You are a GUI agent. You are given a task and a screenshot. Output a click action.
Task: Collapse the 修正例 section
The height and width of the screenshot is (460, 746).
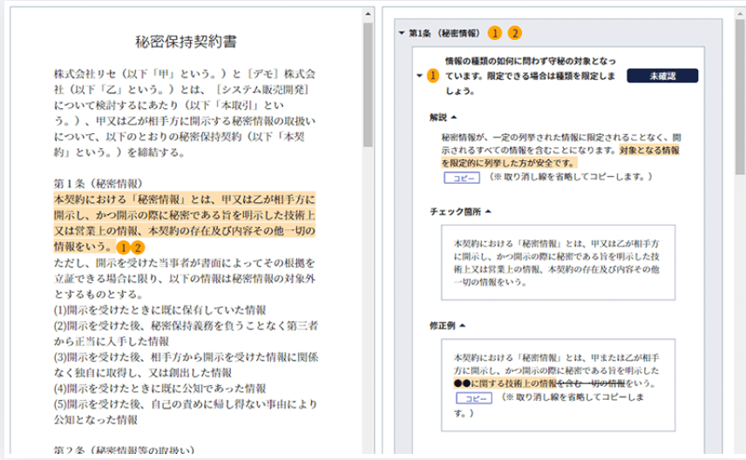click(x=462, y=325)
